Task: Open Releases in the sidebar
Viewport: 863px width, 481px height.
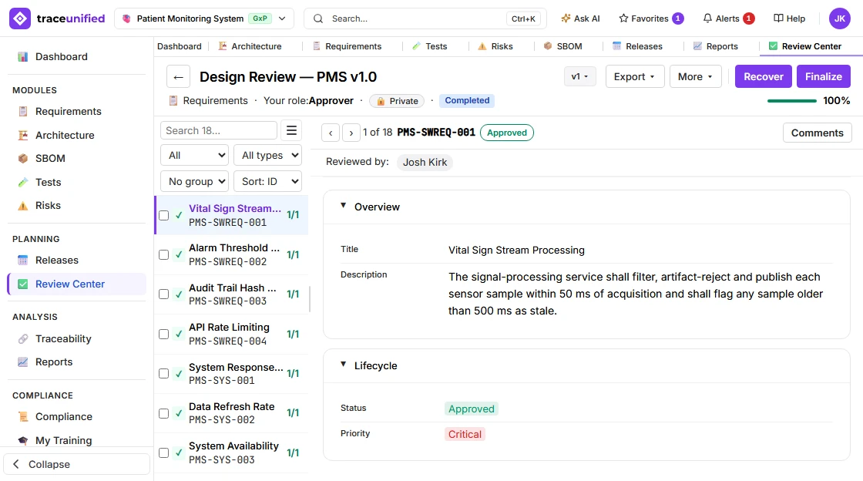Action: pyautogui.click(x=76, y=260)
